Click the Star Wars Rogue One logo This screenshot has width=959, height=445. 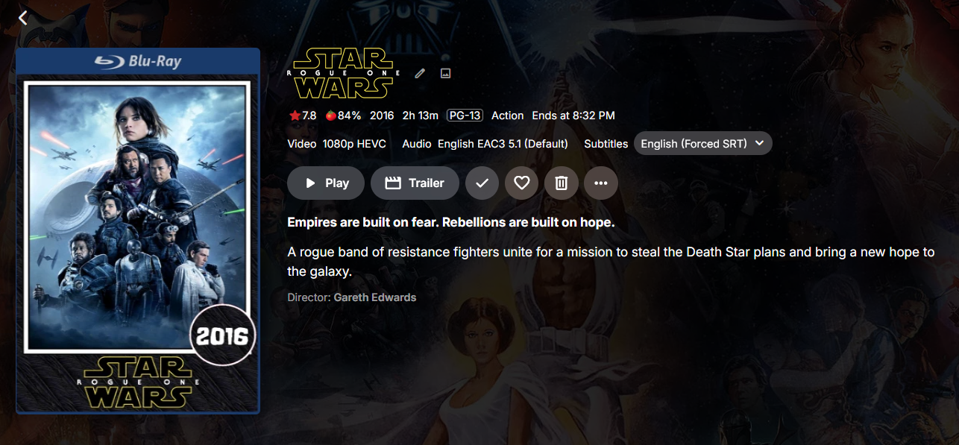tap(344, 73)
